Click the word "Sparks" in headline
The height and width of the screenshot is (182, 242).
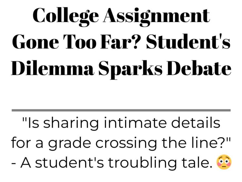tap(130, 69)
